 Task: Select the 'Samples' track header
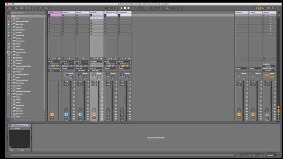click(x=97, y=12)
